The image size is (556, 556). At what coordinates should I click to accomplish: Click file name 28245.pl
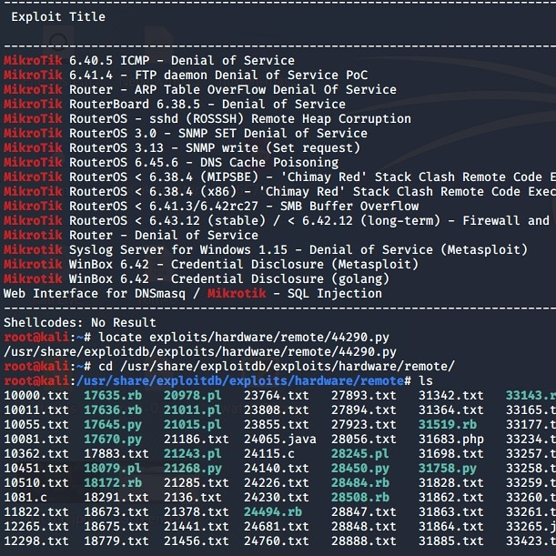pos(360,453)
